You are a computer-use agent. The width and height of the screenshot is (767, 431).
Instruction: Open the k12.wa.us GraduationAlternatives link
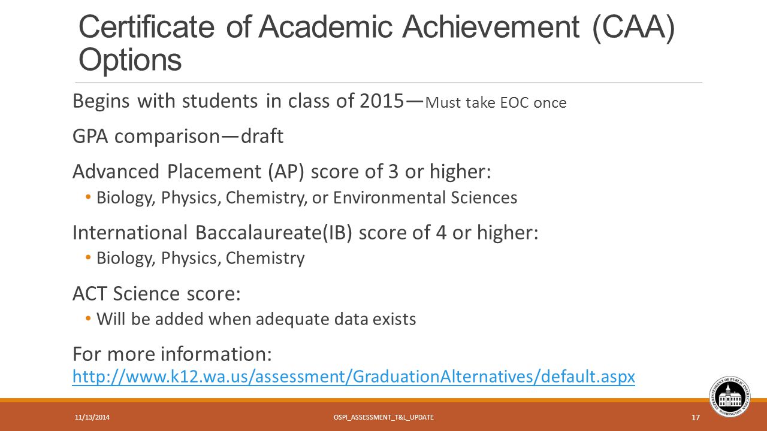pos(354,377)
